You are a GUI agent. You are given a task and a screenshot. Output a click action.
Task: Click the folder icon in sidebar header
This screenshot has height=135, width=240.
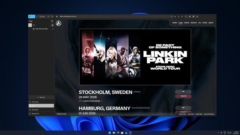point(34,25)
